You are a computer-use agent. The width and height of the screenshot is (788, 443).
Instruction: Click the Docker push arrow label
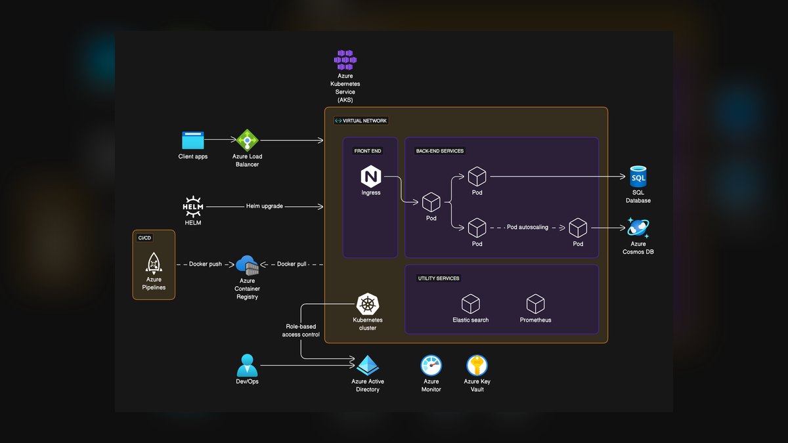tap(206, 264)
